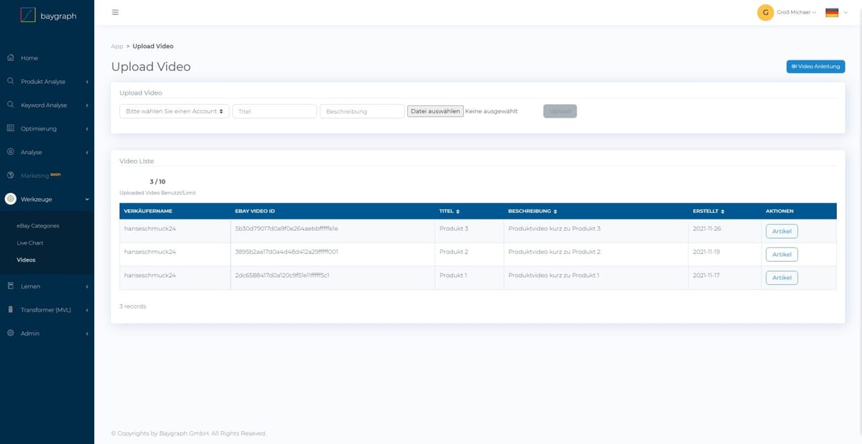Click the German flag icon
Screen dimensions: 862x444
coord(832,12)
